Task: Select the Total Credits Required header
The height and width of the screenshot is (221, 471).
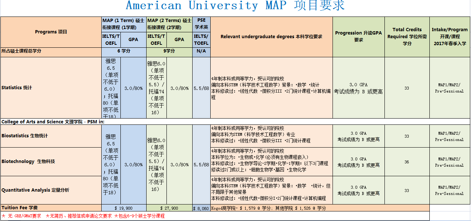Action: (x=407, y=36)
